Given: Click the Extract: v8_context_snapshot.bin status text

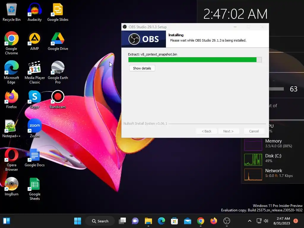Looking at the screenshot, I should click(x=153, y=54).
